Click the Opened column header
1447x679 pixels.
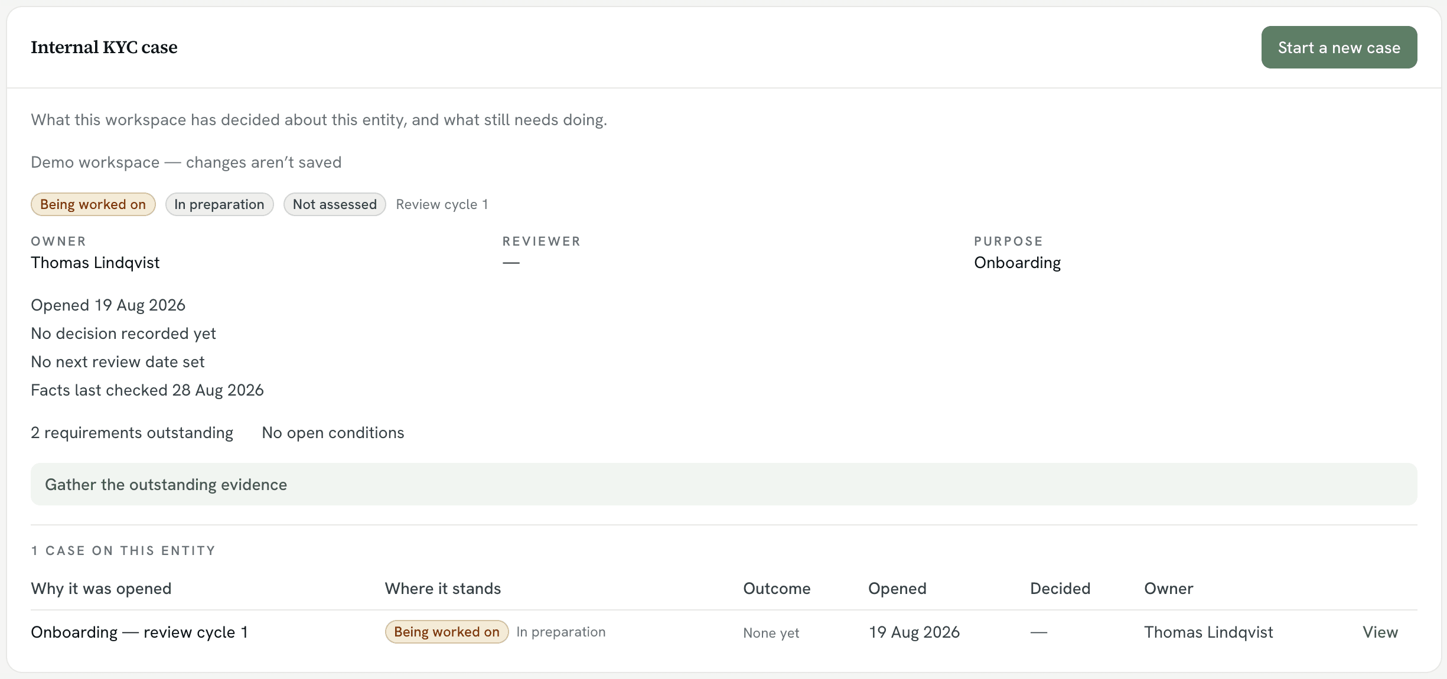[897, 589]
